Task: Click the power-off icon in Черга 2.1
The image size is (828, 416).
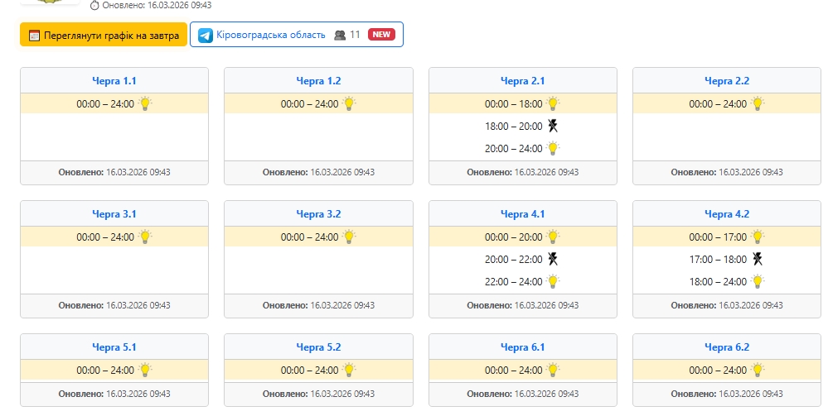Action: click(x=553, y=126)
